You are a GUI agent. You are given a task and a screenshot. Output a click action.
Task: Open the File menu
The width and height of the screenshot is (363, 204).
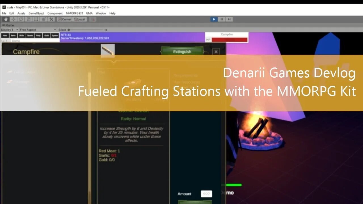click(4, 13)
